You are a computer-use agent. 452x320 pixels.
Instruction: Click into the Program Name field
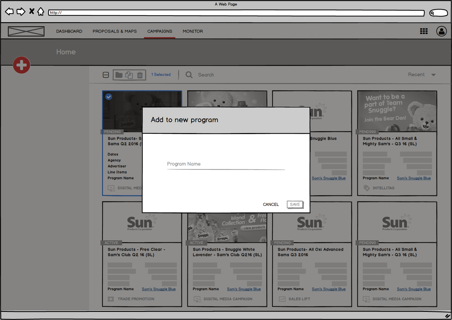tap(226, 164)
